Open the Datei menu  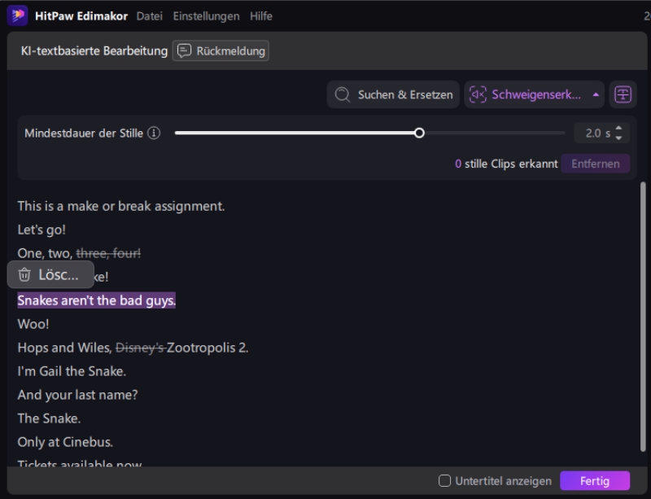149,16
